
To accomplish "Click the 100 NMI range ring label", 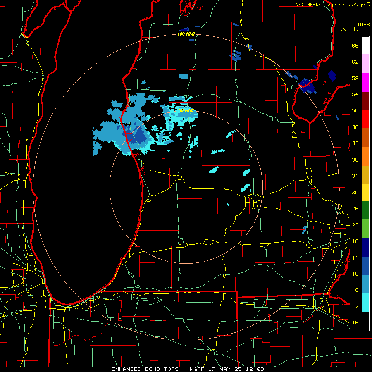I will 186,34.
